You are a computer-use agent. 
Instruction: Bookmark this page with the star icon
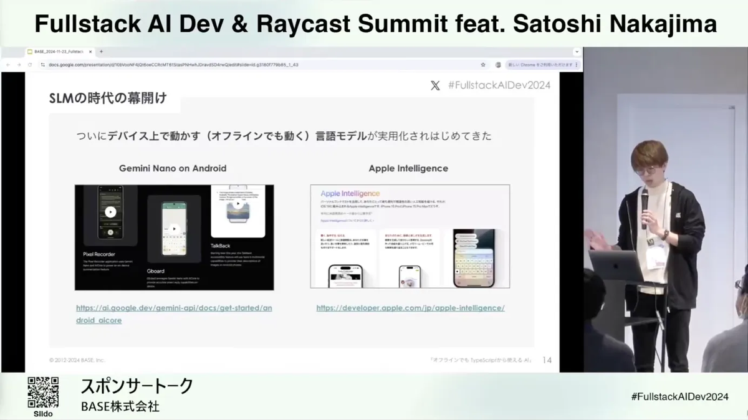(x=483, y=64)
